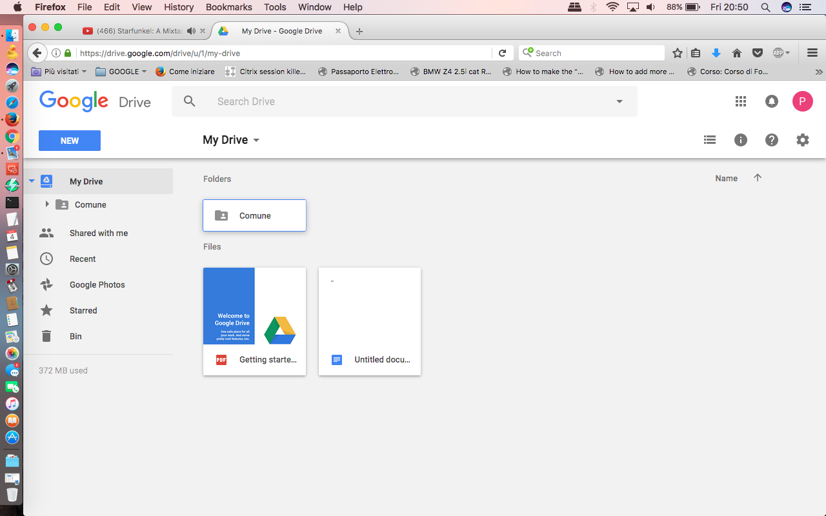Expand the Comune folder in sidebar tree

[47, 204]
